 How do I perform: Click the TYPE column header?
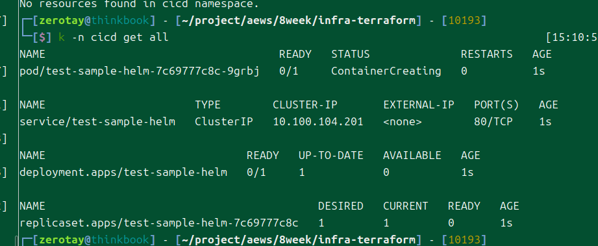[x=208, y=105]
